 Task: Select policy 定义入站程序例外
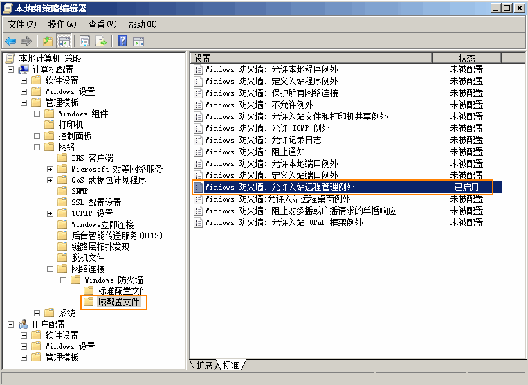[271, 81]
